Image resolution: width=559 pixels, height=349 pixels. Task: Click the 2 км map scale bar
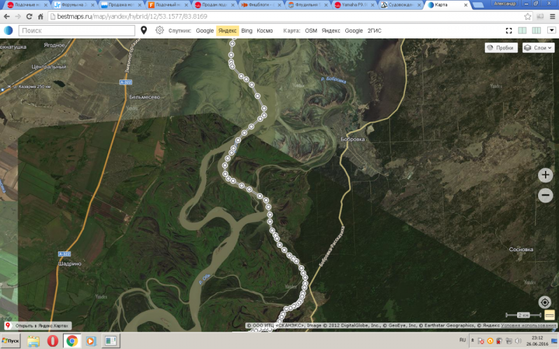click(523, 315)
